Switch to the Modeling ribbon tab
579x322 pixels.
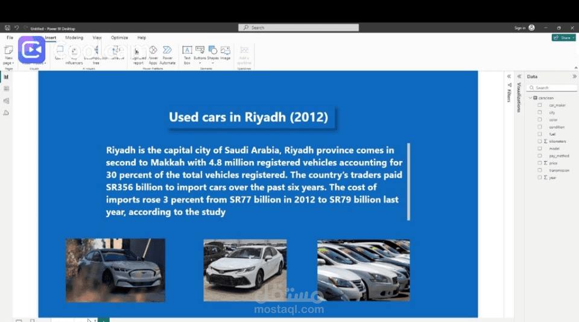coord(74,37)
